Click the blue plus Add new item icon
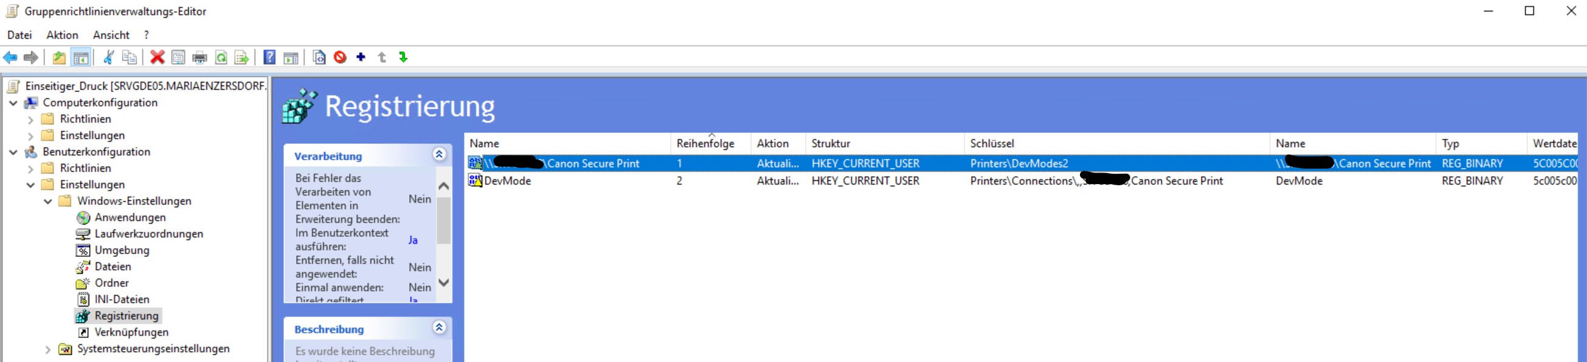Image resolution: width=1587 pixels, height=362 pixels. (x=361, y=57)
